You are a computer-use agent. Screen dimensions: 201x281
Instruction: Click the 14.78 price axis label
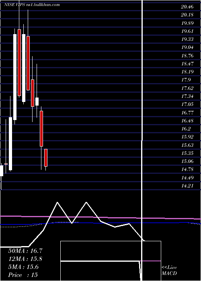point(187,169)
